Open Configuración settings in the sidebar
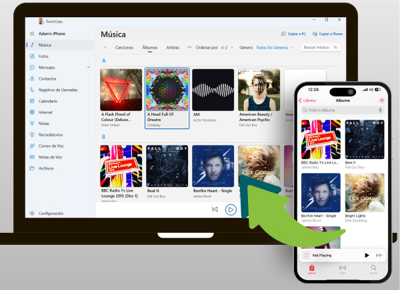The height and width of the screenshot is (290, 400). (x=61, y=213)
